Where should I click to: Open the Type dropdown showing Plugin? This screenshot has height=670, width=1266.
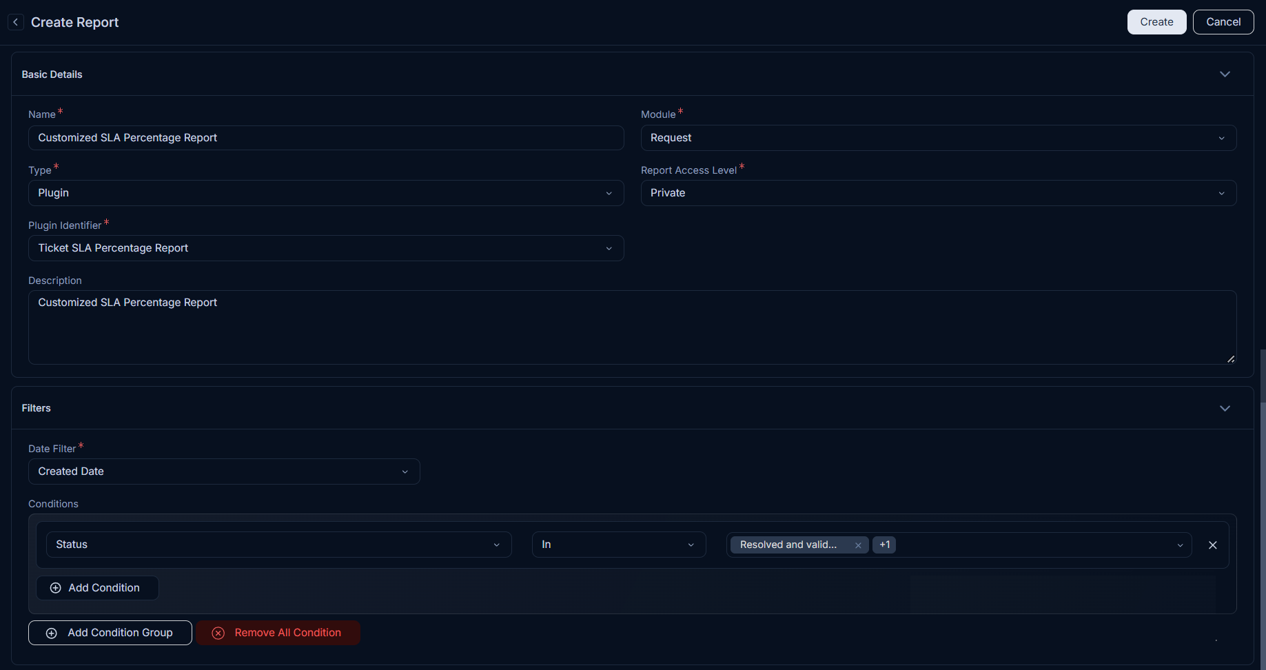point(326,193)
